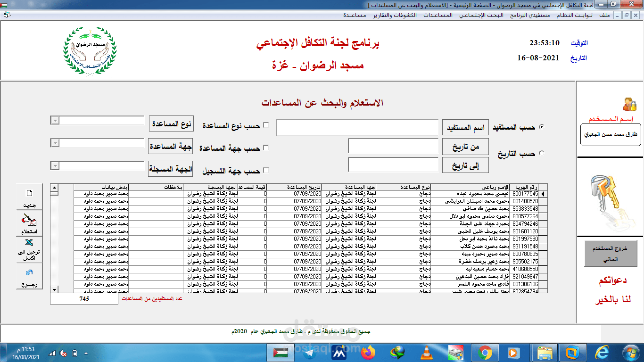This screenshot has width=644, height=362.
Task: Open the مستفيدي البرنامج menu
Action: [531, 15]
